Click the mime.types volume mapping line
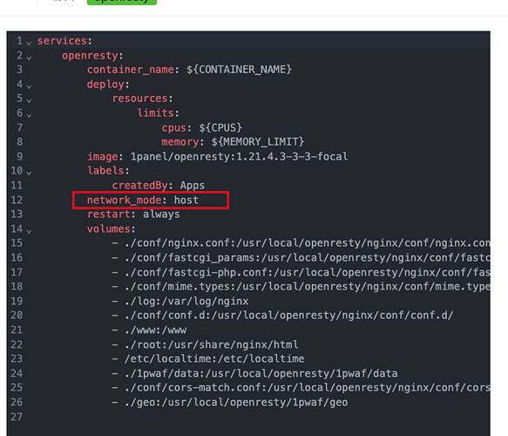The height and width of the screenshot is (436, 508). [301, 287]
